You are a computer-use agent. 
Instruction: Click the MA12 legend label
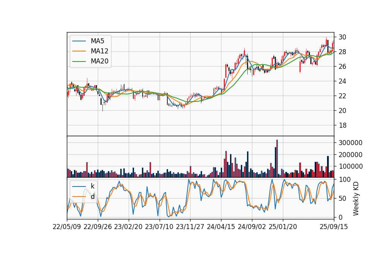[100, 51]
